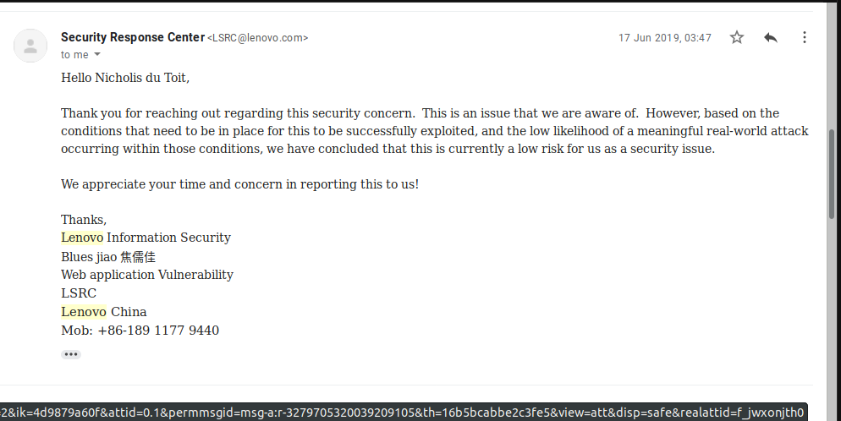The image size is (841, 421).
Task: Click highlighted Lenovo in Information Security line
Action: point(82,238)
